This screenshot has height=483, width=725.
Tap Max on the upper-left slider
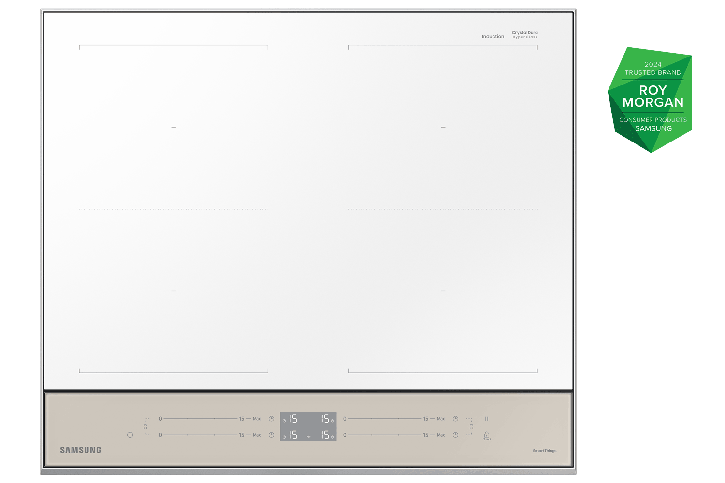click(257, 419)
